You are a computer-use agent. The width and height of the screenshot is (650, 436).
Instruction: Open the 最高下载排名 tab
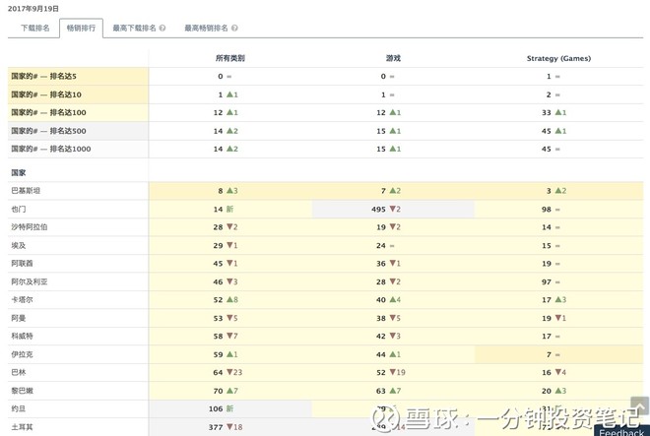coord(134,28)
